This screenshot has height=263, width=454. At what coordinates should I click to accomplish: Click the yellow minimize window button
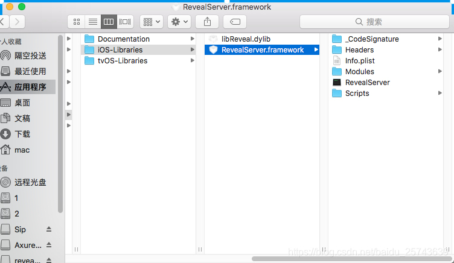click(10, 7)
